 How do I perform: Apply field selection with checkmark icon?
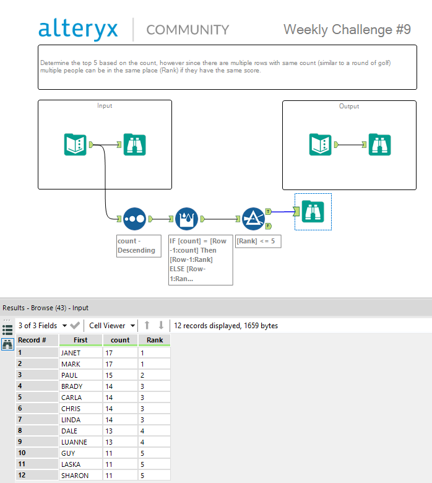75,325
